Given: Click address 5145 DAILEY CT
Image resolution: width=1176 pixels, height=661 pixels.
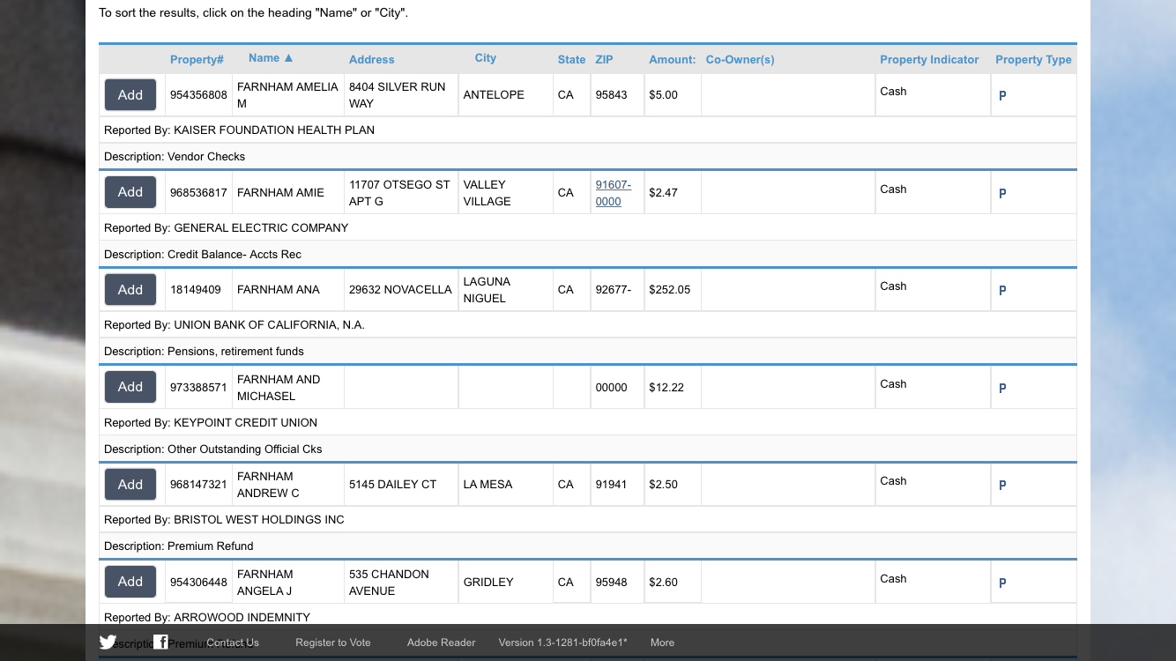Looking at the screenshot, I should click(x=393, y=485).
